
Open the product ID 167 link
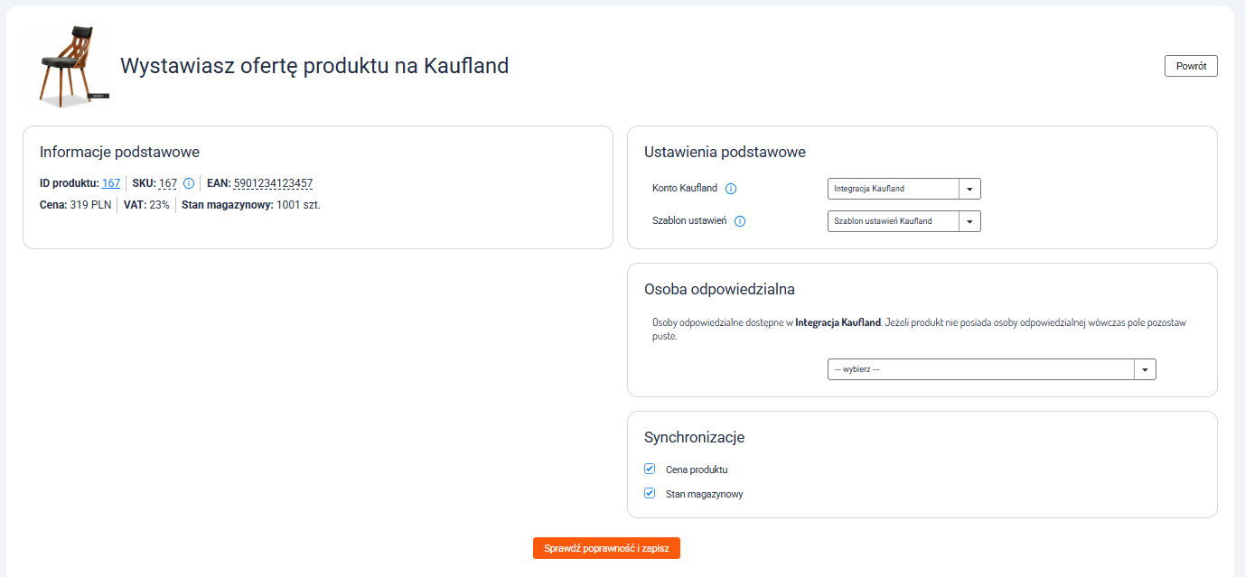point(111,183)
